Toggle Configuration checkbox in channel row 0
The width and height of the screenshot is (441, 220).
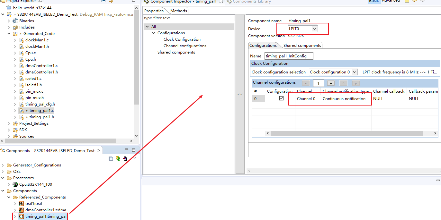281,98
